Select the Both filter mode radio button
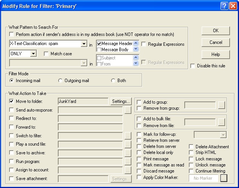 coord(113,81)
